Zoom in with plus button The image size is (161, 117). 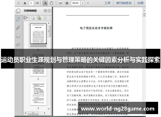(67, 3)
